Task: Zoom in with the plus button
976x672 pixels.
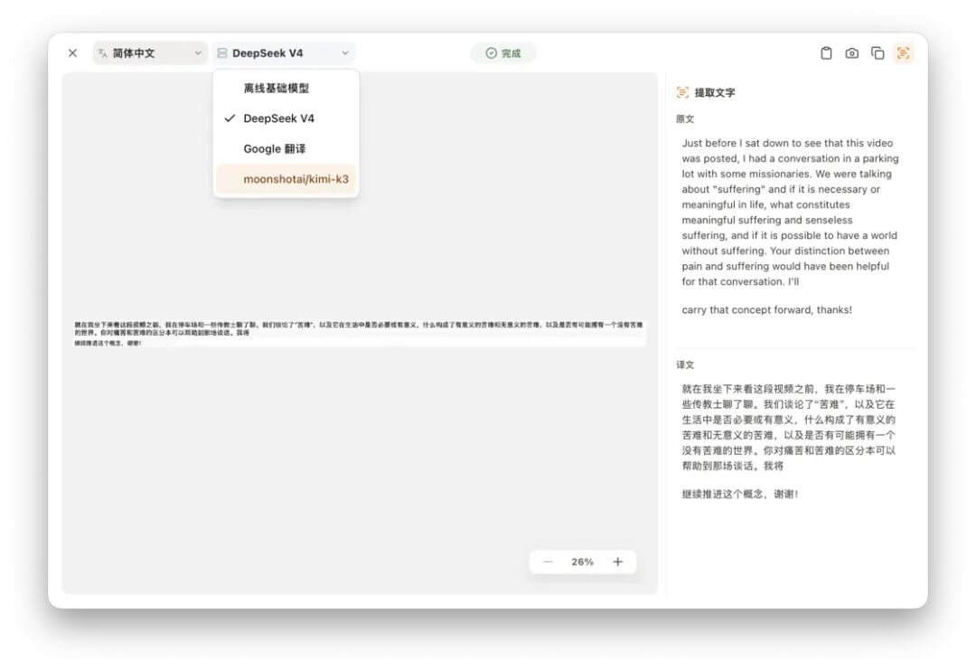Action: (x=617, y=562)
